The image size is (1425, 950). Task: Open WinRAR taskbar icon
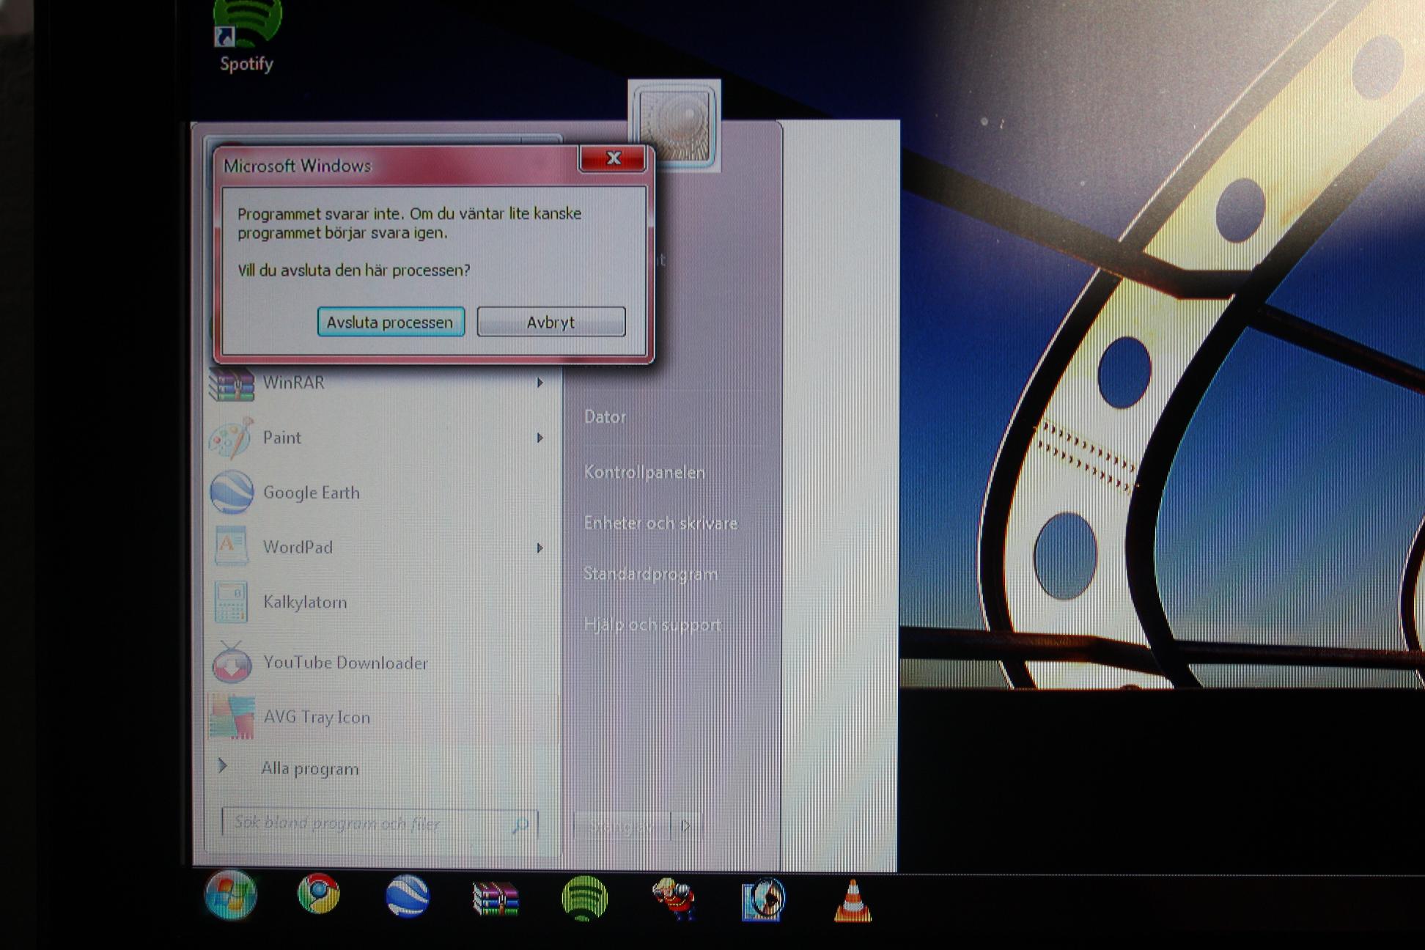pyautogui.click(x=496, y=898)
